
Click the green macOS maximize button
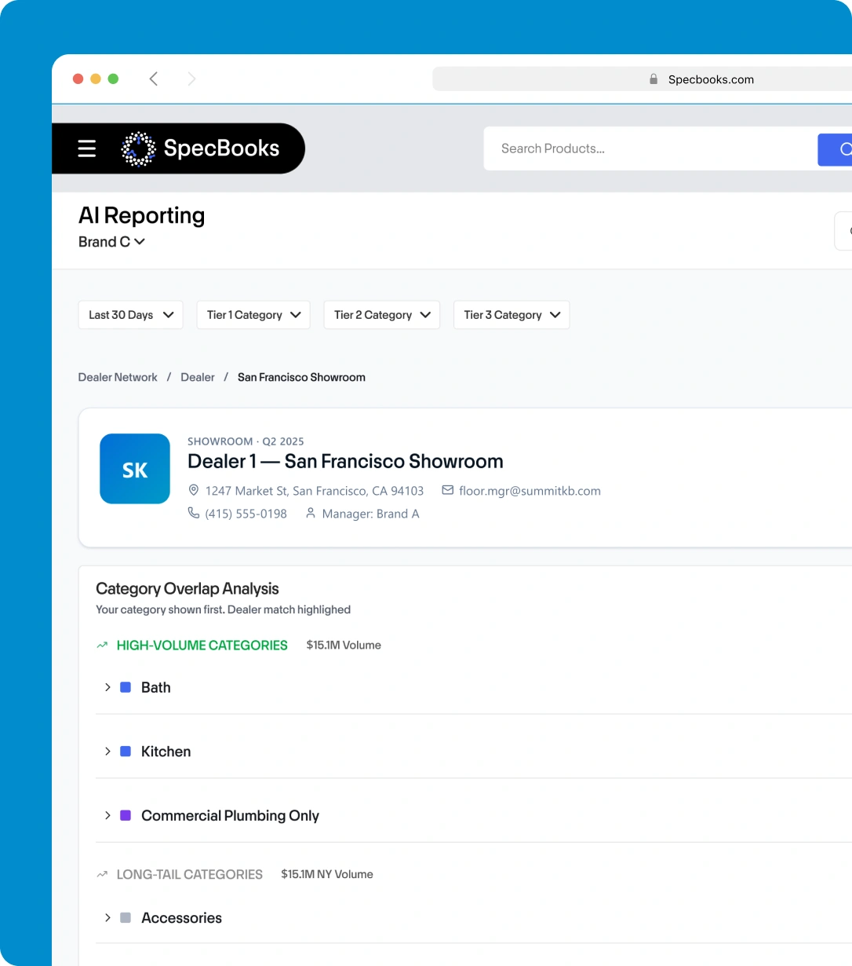tap(113, 79)
